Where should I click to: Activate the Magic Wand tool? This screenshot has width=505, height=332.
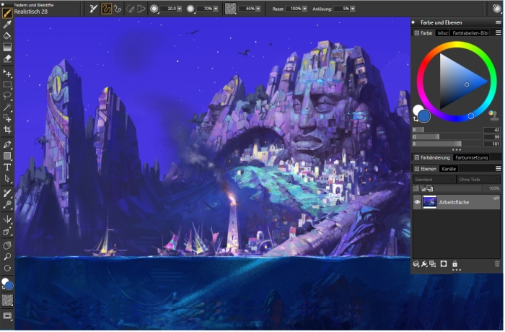point(7,106)
